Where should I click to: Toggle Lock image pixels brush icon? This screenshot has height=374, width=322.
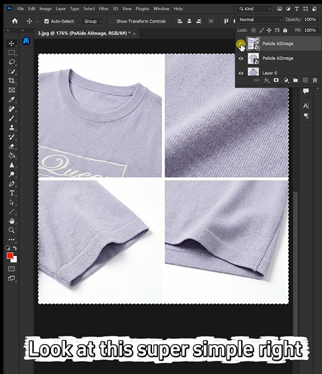[262, 31]
